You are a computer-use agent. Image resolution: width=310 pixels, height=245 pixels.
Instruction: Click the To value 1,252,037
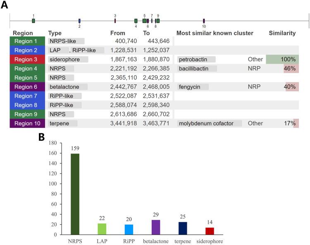click(156, 50)
